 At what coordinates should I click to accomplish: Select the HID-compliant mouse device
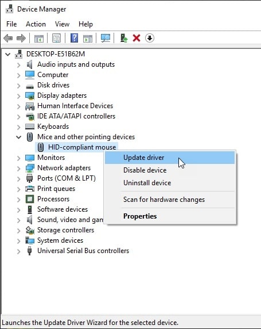point(82,147)
